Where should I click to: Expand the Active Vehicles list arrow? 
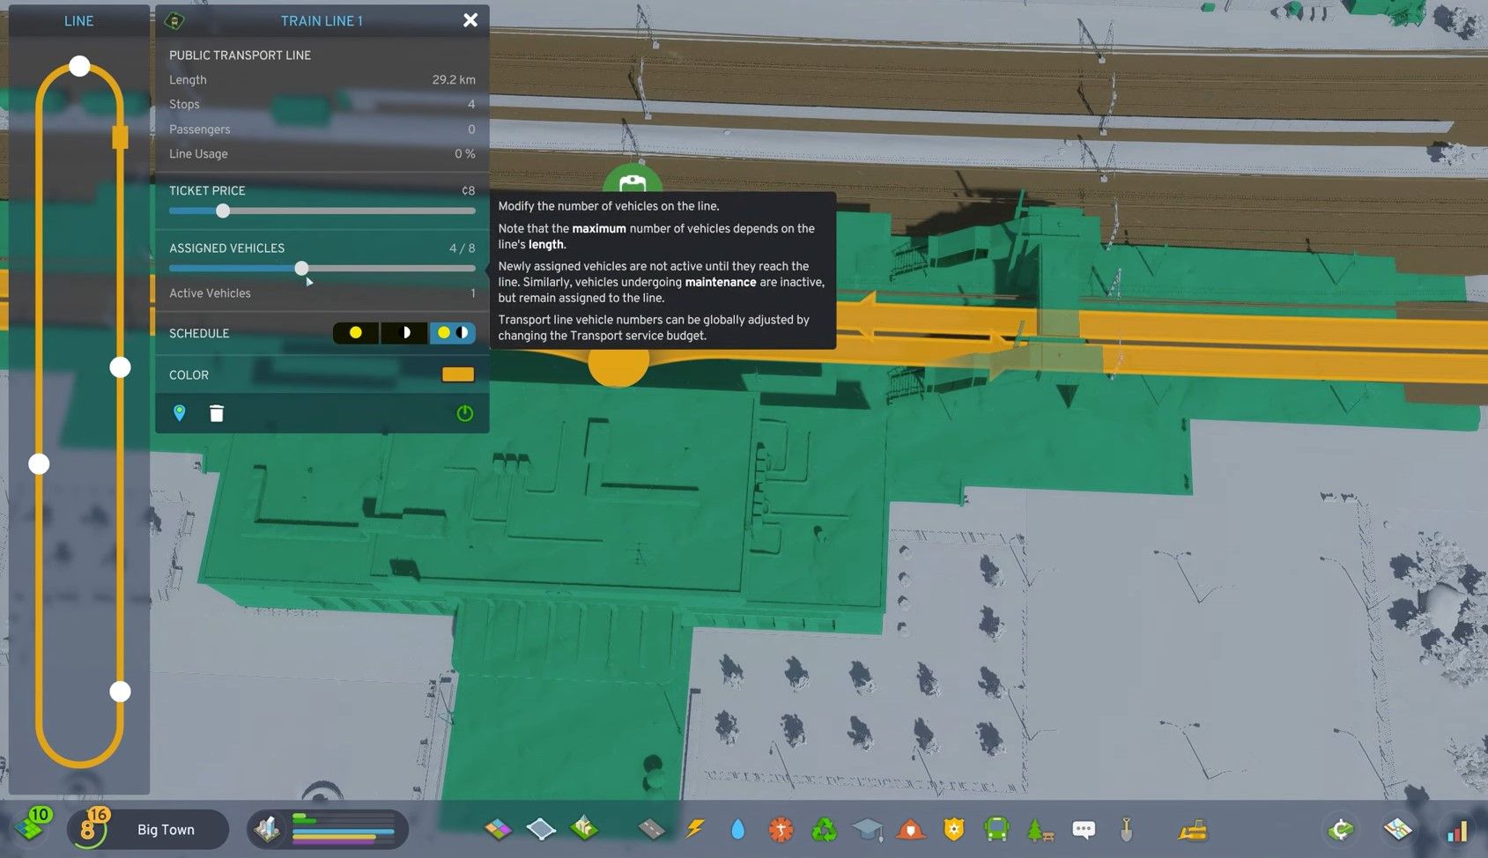point(309,281)
